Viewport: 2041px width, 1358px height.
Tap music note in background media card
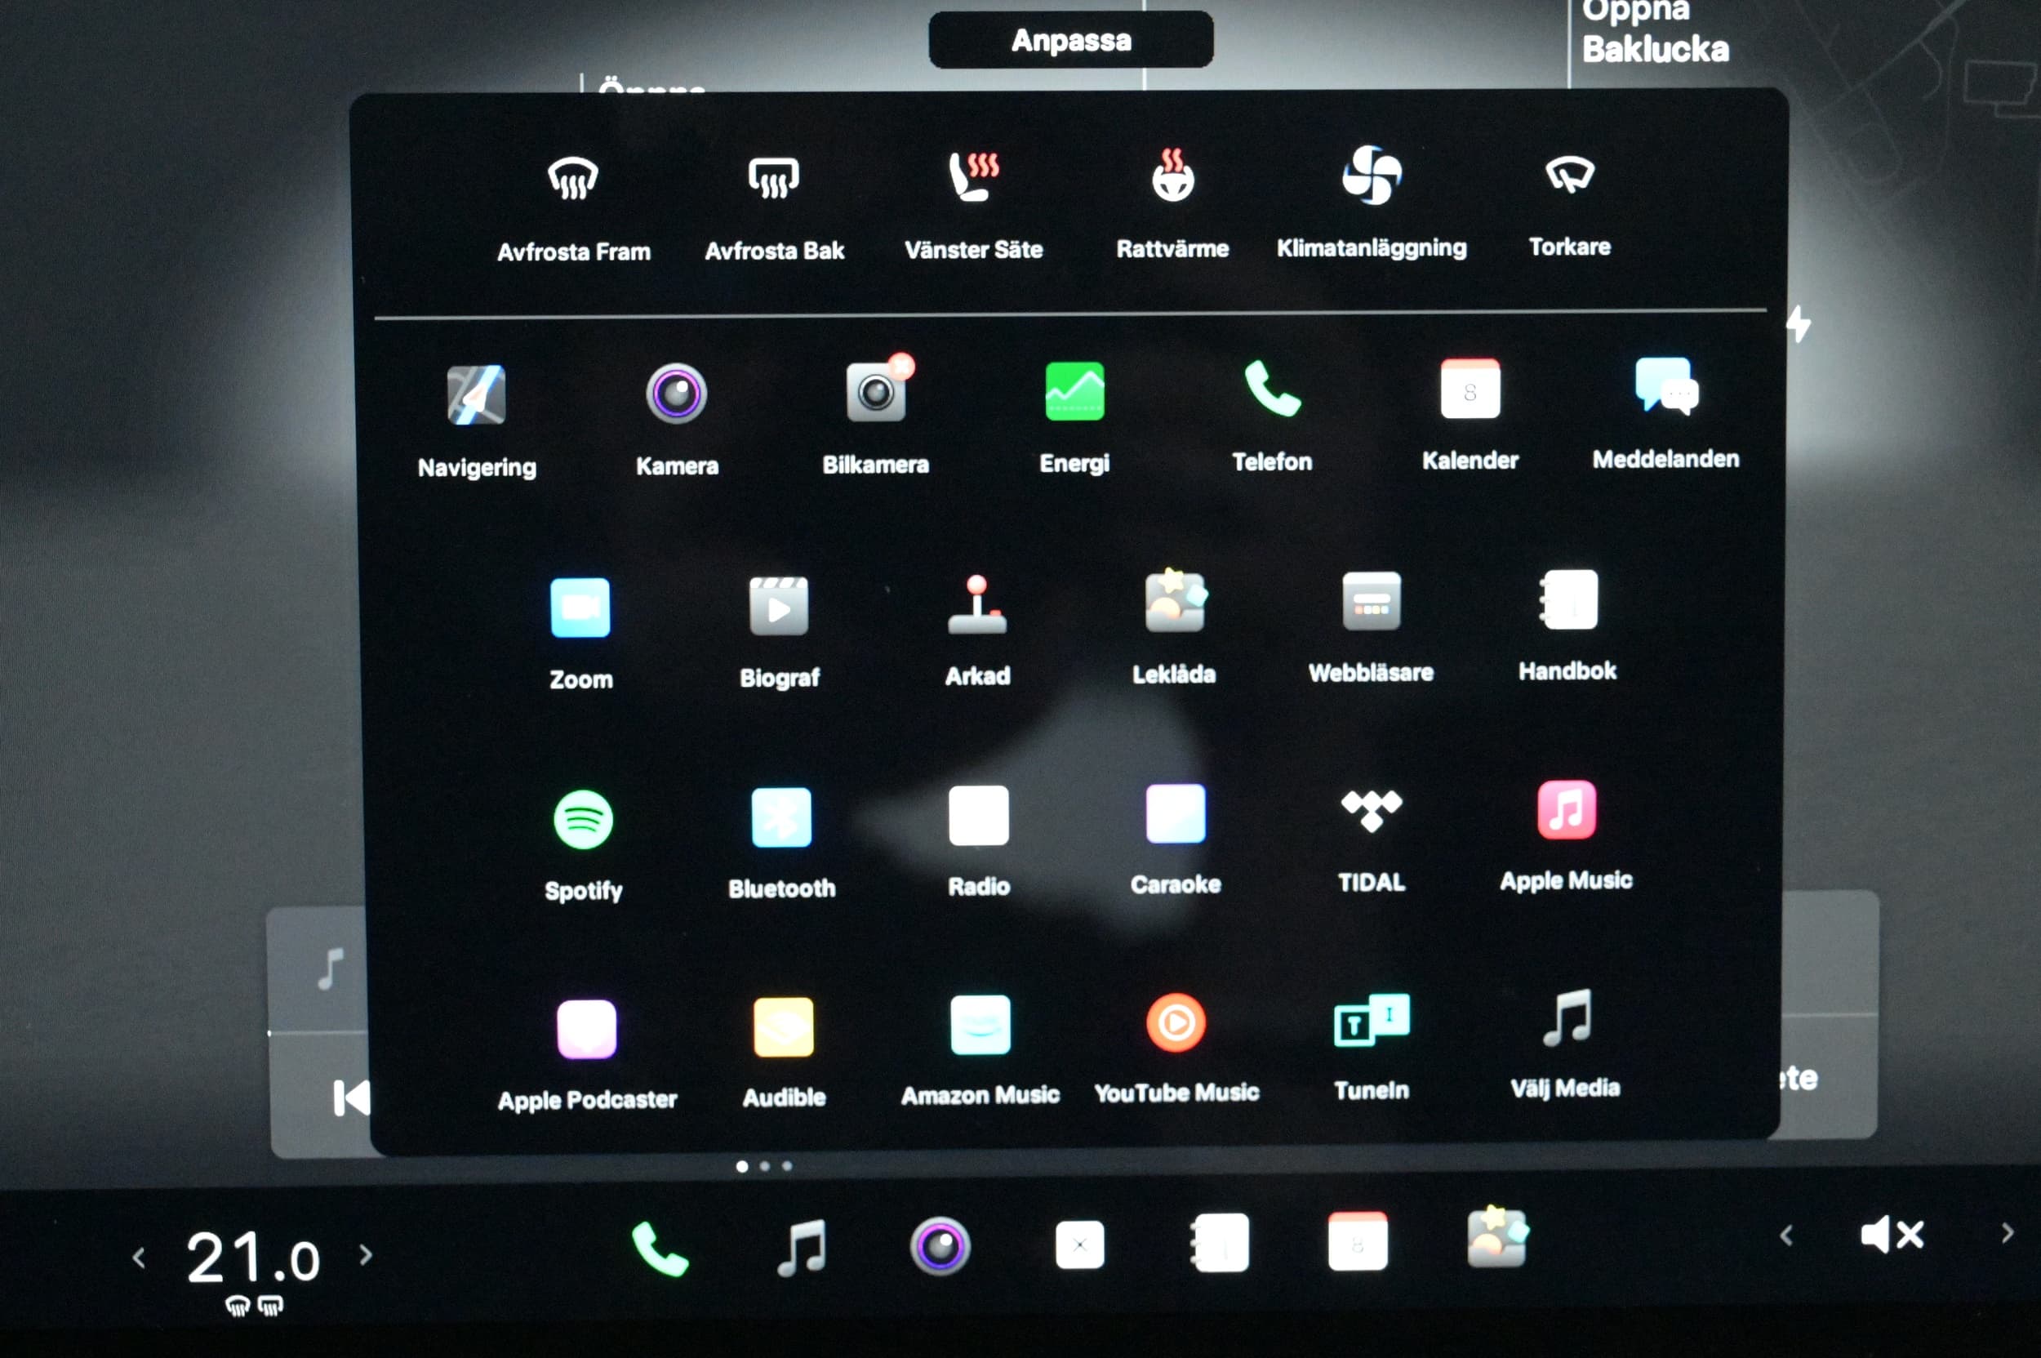[x=331, y=969]
